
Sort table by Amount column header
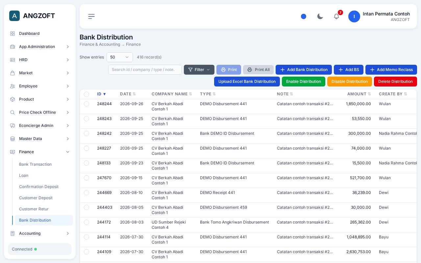tap(359, 94)
